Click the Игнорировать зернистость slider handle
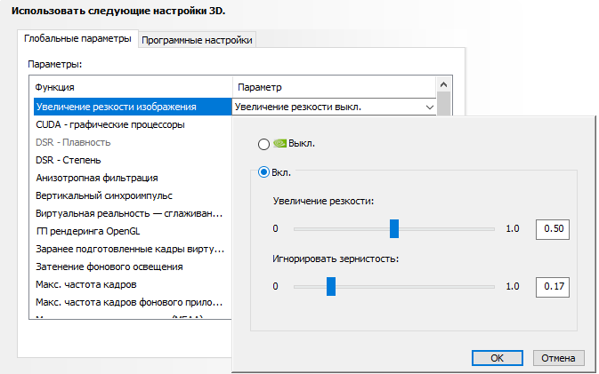Screen dimensions: 599x374 [x=331, y=286]
